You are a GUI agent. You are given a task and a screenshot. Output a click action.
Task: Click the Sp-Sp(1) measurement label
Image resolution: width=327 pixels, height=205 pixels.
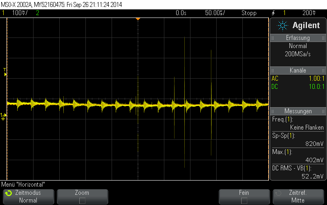pyautogui.click(x=283, y=136)
